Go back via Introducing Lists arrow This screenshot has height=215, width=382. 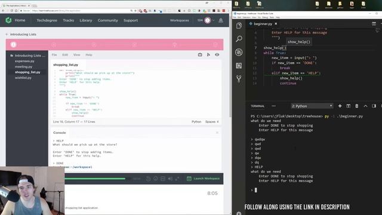(7, 35)
